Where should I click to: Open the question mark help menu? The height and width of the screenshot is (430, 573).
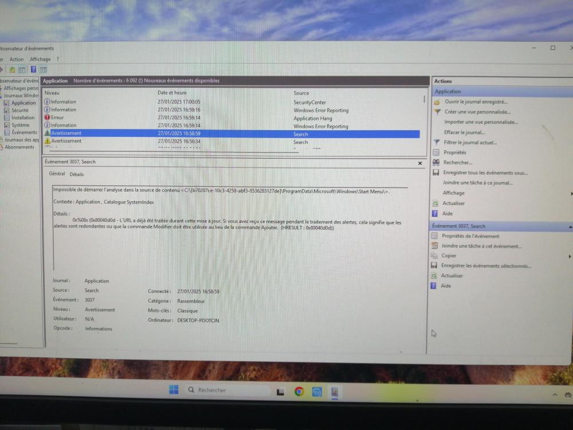tap(57, 59)
